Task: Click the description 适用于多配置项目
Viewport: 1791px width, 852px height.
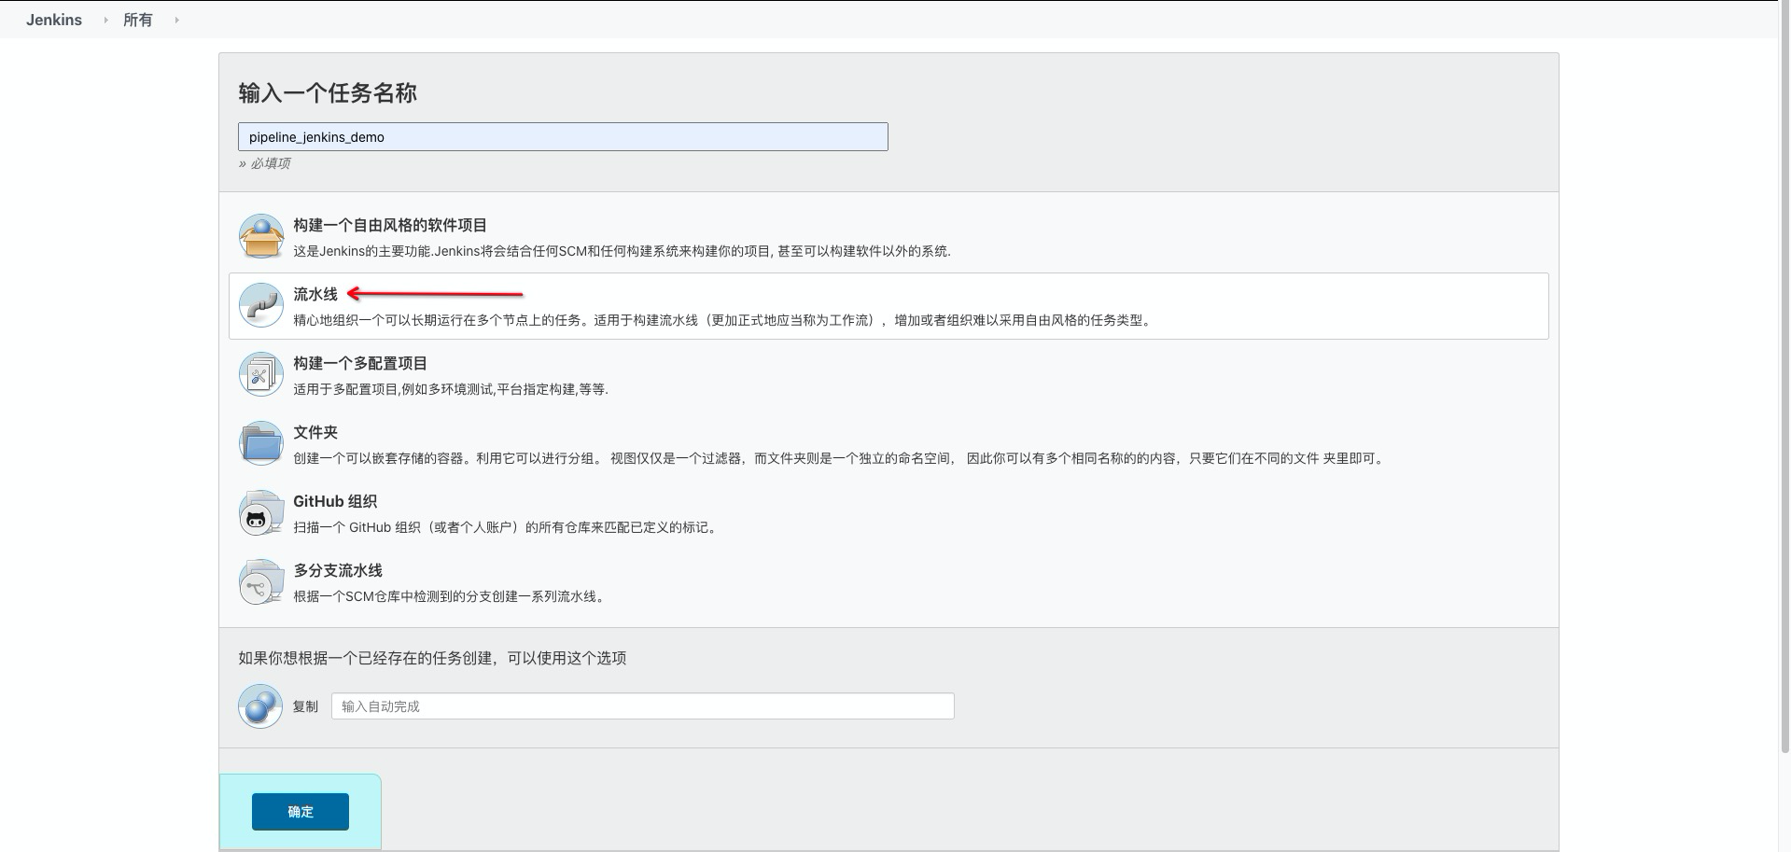Action: pos(451,389)
